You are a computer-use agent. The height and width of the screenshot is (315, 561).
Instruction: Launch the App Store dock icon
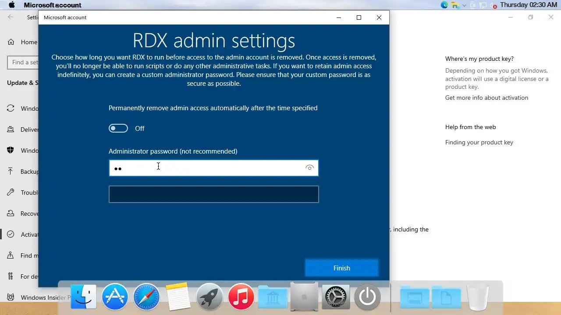(x=115, y=297)
